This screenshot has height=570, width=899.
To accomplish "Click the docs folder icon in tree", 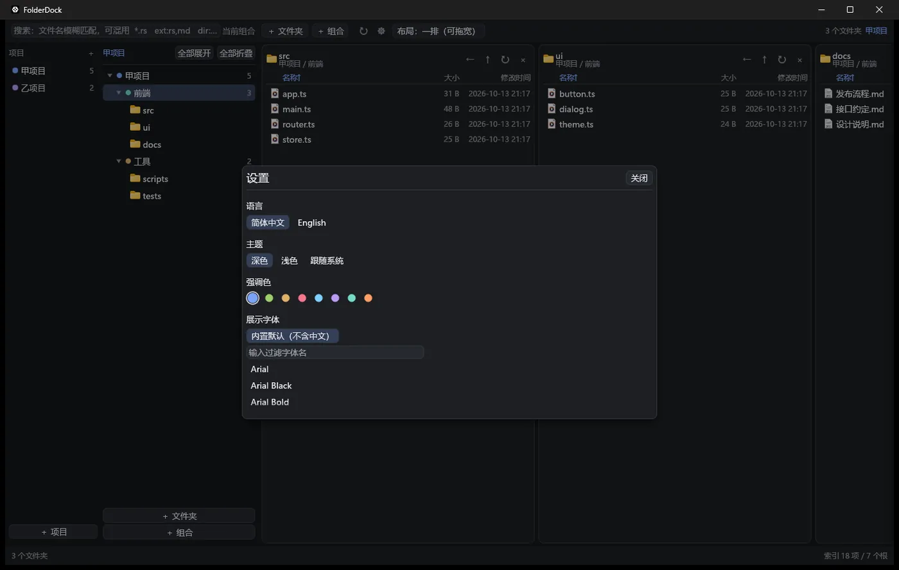I will coord(135,144).
